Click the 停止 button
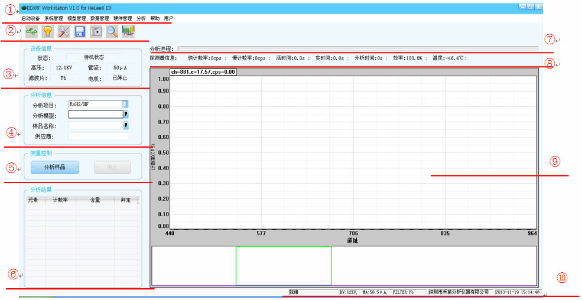This screenshot has width=582, height=300. (112, 167)
